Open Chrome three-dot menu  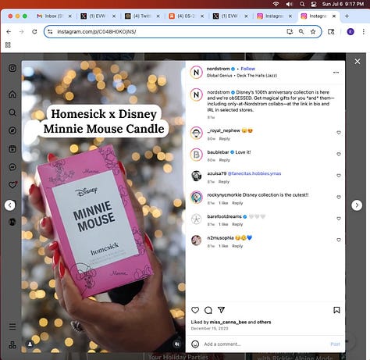364,32
